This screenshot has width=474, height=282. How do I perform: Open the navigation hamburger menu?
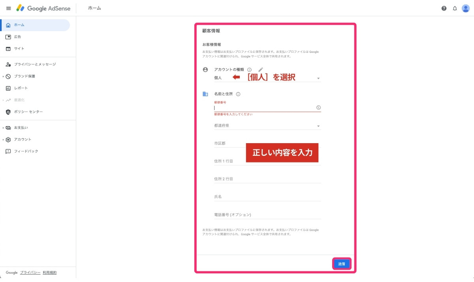tap(8, 8)
